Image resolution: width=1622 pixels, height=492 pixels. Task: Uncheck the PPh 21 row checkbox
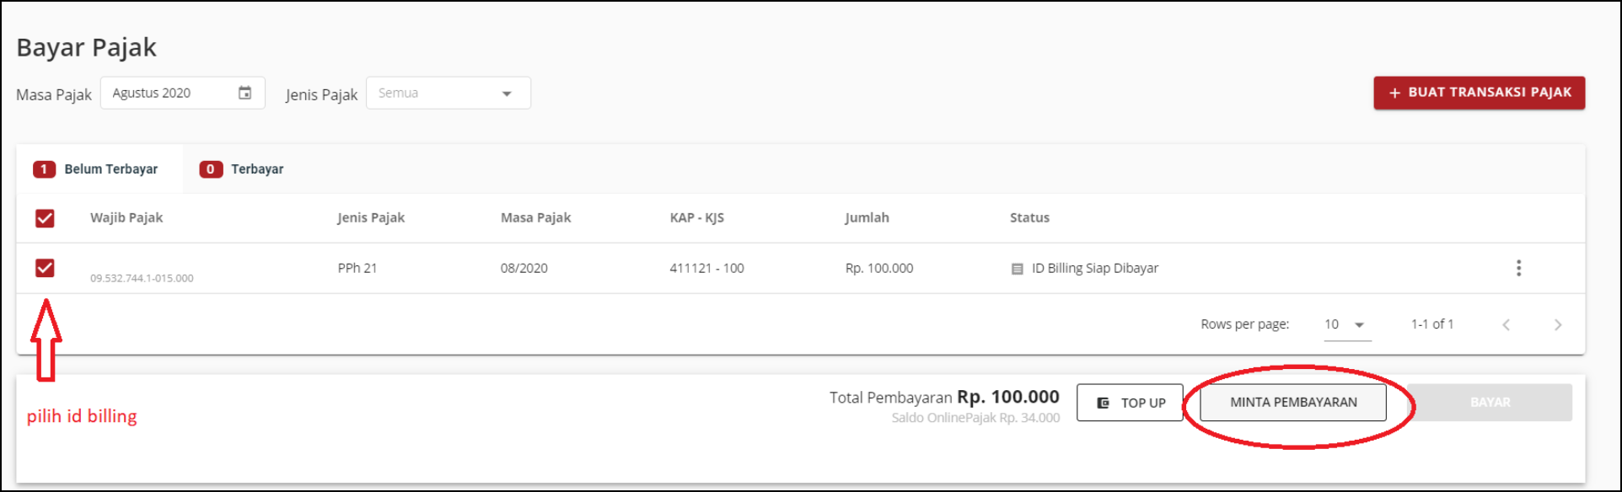45,268
